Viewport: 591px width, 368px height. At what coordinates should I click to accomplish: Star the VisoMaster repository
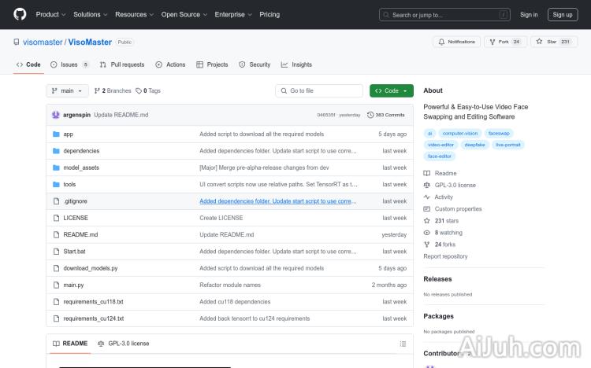pyautogui.click(x=552, y=42)
